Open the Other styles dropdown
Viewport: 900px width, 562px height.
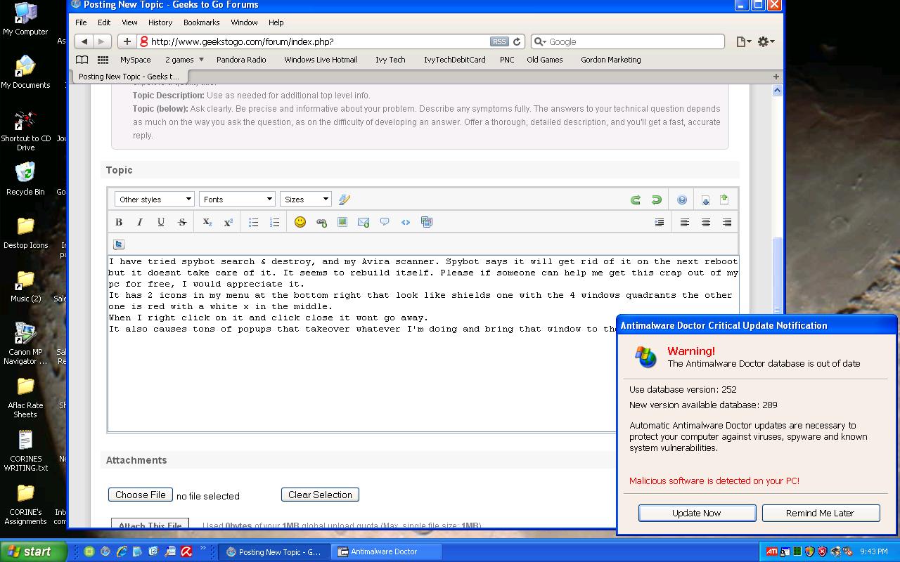(x=154, y=200)
